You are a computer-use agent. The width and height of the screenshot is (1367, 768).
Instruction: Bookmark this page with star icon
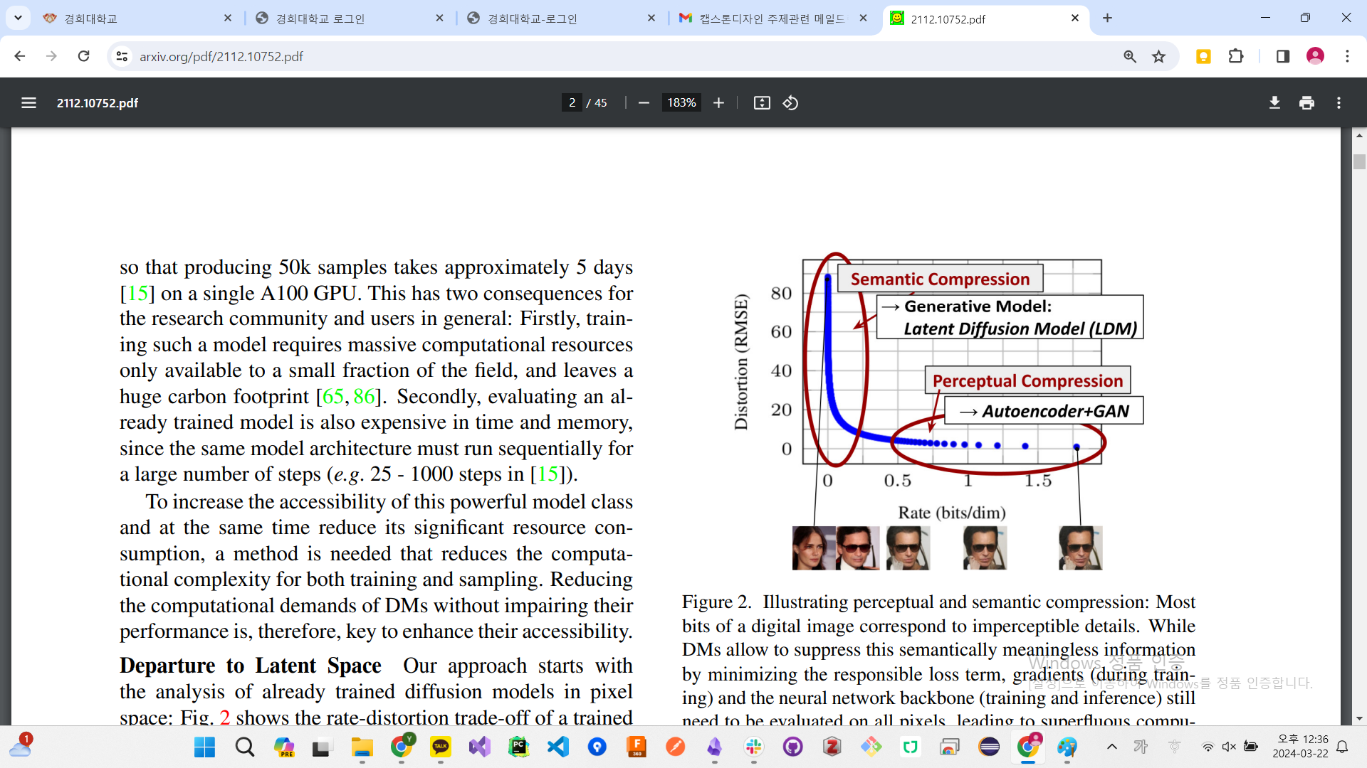tap(1159, 56)
